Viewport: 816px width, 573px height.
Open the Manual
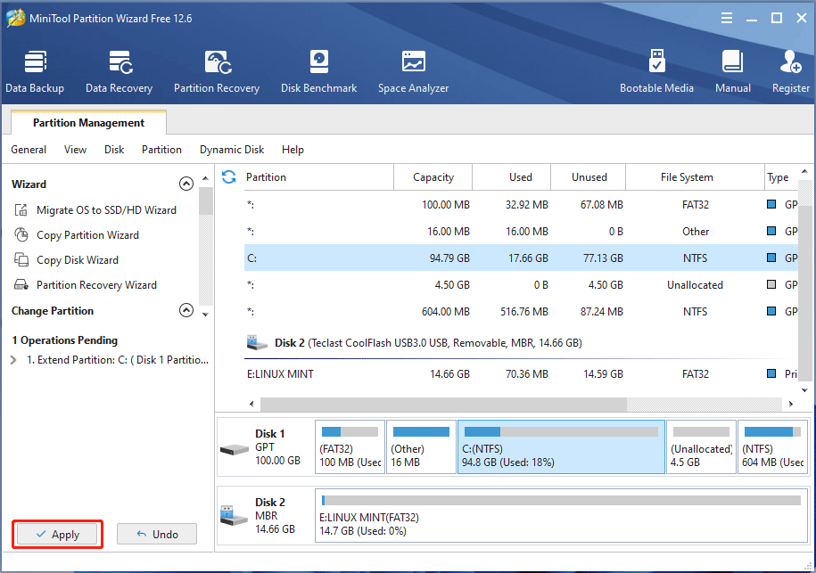733,72
